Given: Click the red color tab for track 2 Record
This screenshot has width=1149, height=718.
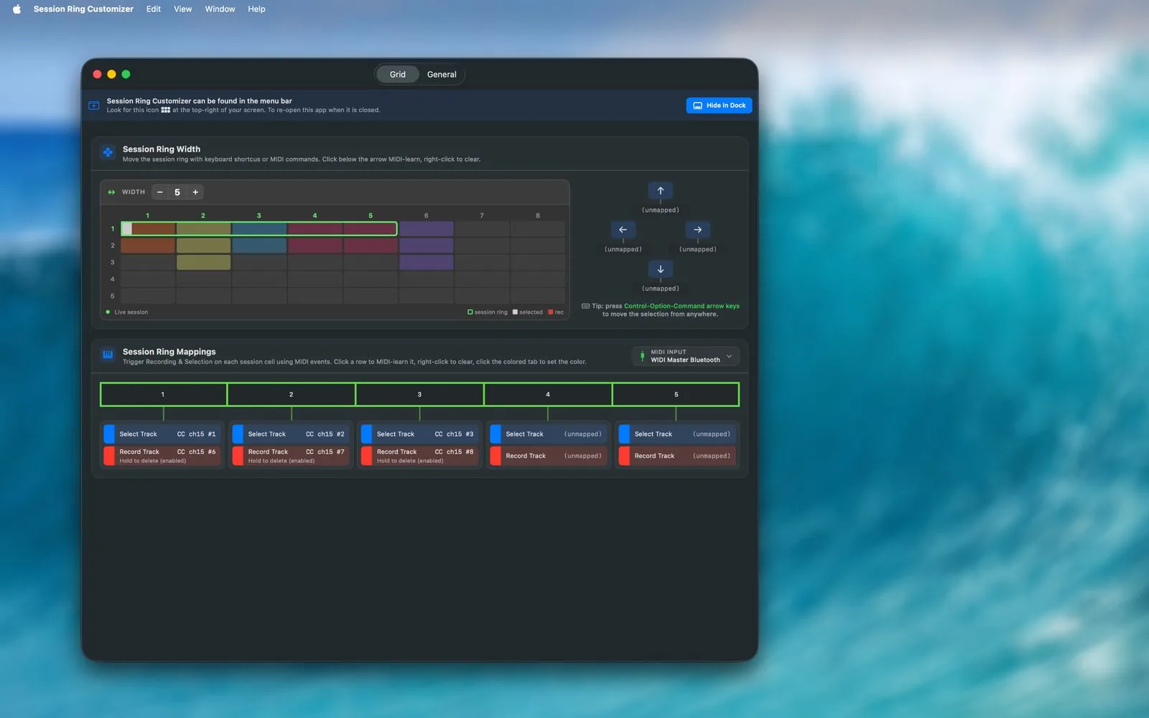Looking at the screenshot, I should (238, 456).
